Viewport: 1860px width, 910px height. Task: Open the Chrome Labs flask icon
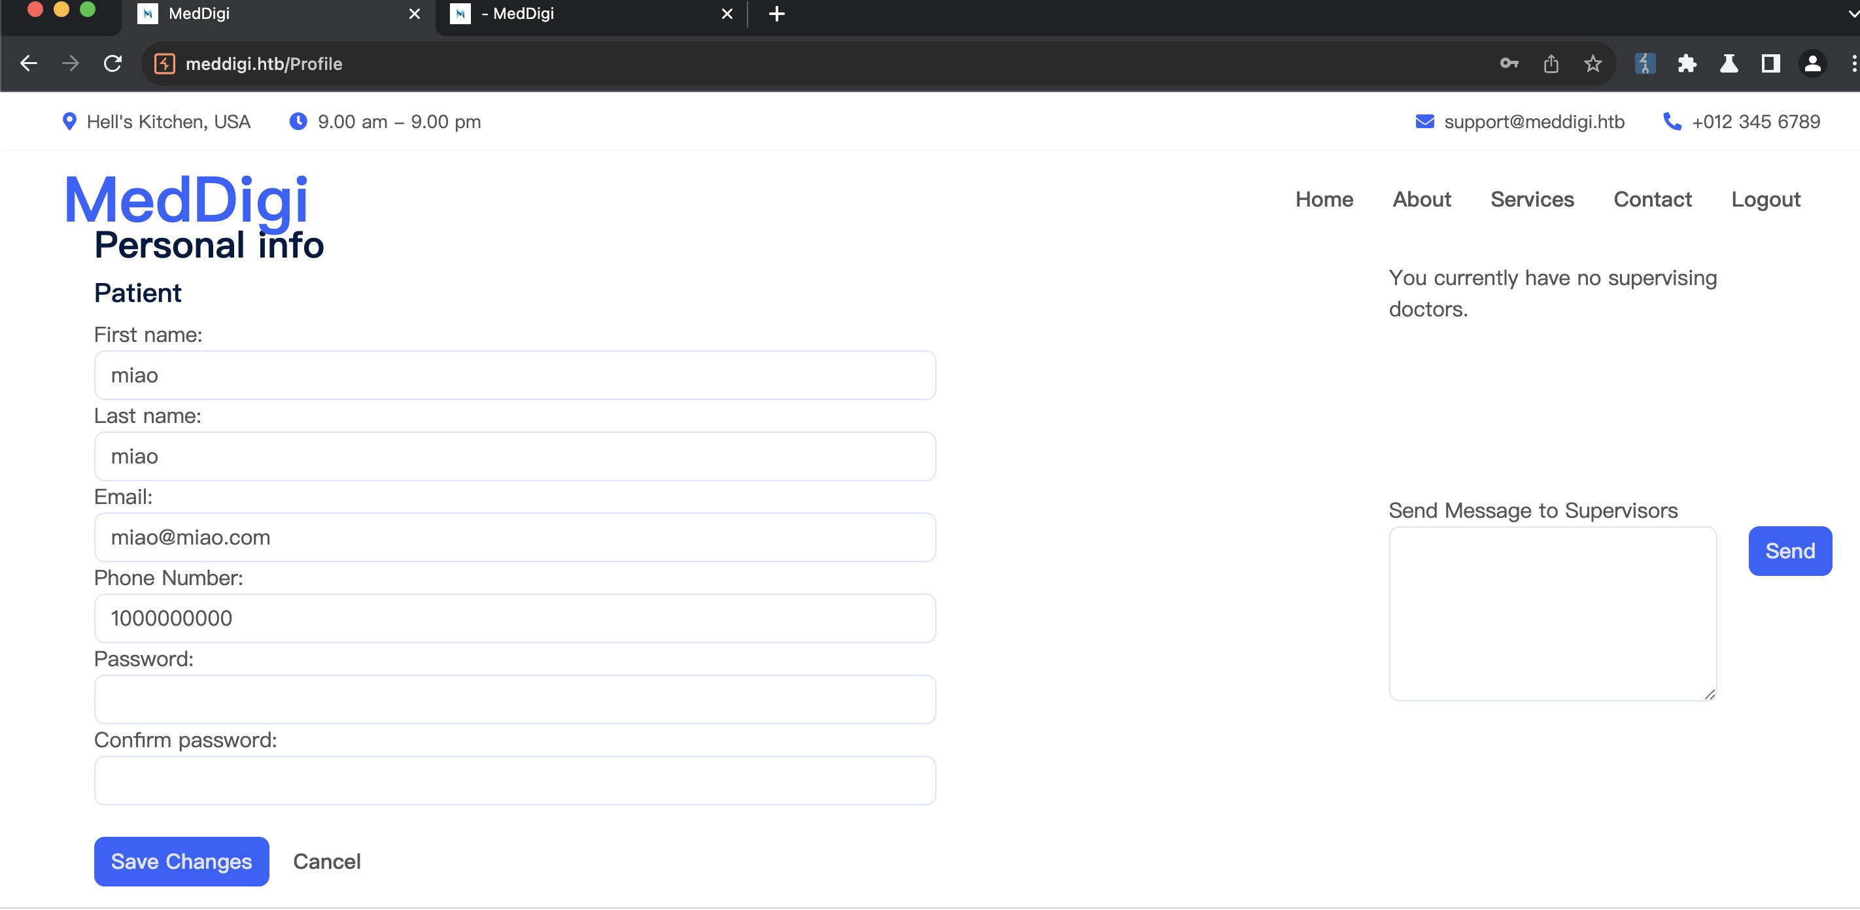tap(1729, 63)
